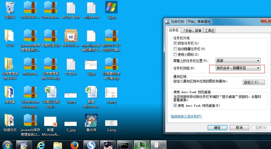Viewport: 271px width, 149px height.
Task: Open the Windows Start orb
Action: (7, 145)
